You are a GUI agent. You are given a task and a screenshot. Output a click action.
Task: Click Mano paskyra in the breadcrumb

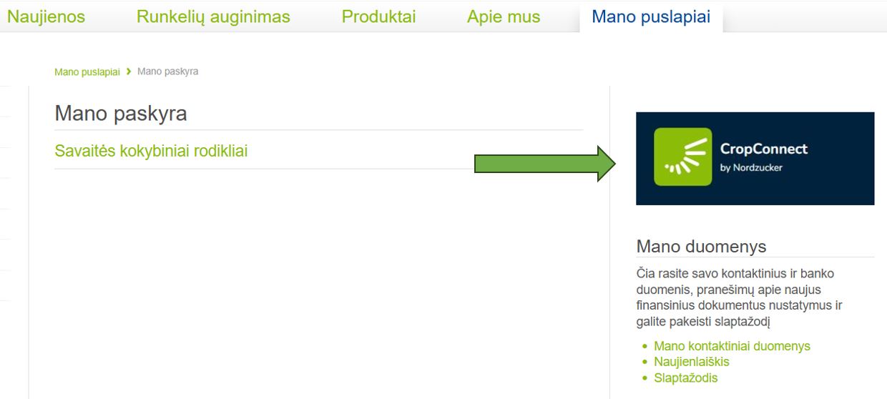(x=167, y=72)
